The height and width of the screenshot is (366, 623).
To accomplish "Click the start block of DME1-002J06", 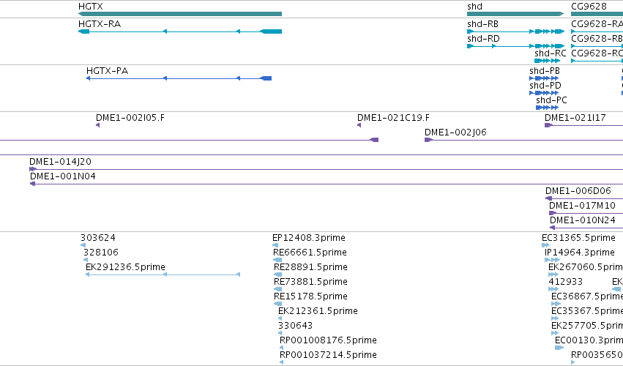I will point(428,140).
